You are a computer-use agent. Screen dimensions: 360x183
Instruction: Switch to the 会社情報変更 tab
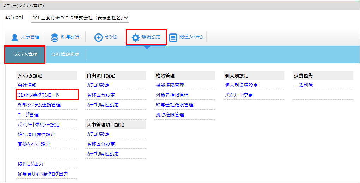pyautogui.click(x=66, y=55)
